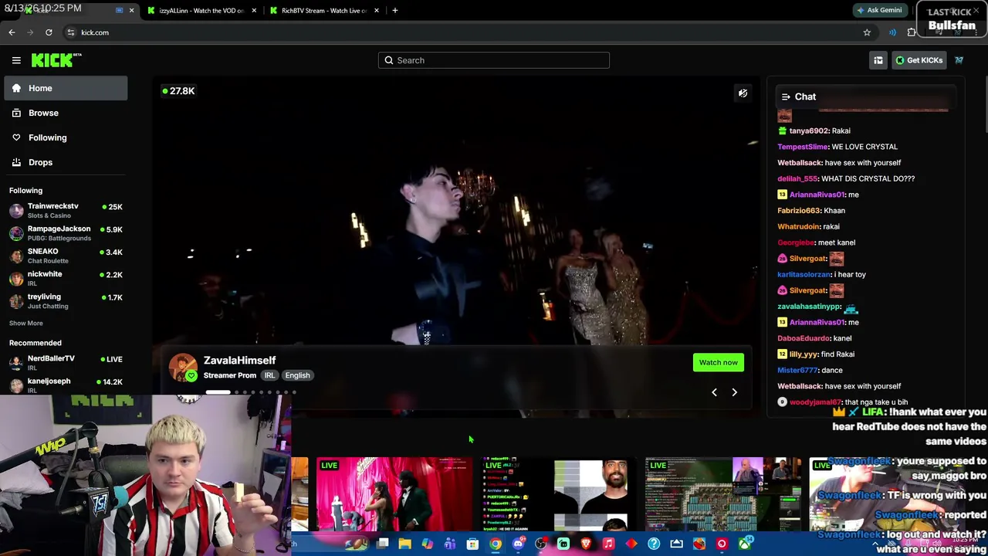Open the game-map live stream thumbnail

point(723,495)
